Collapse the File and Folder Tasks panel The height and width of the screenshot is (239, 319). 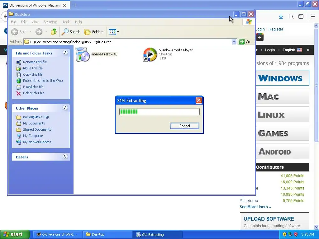65,53
